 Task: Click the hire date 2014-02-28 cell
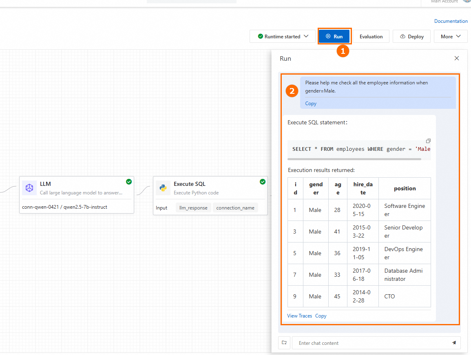coord(363,296)
